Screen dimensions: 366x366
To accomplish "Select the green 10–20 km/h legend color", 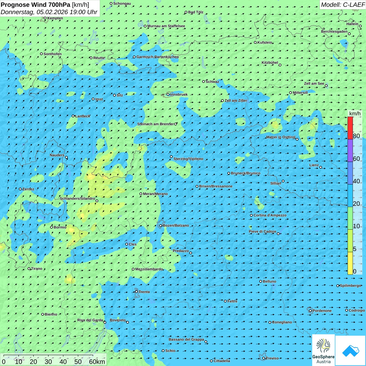I will pos(350,218).
